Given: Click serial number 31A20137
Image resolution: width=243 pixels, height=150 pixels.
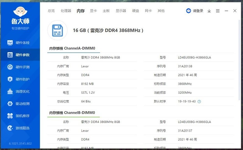Looking at the screenshot, I should tap(185, 131).
